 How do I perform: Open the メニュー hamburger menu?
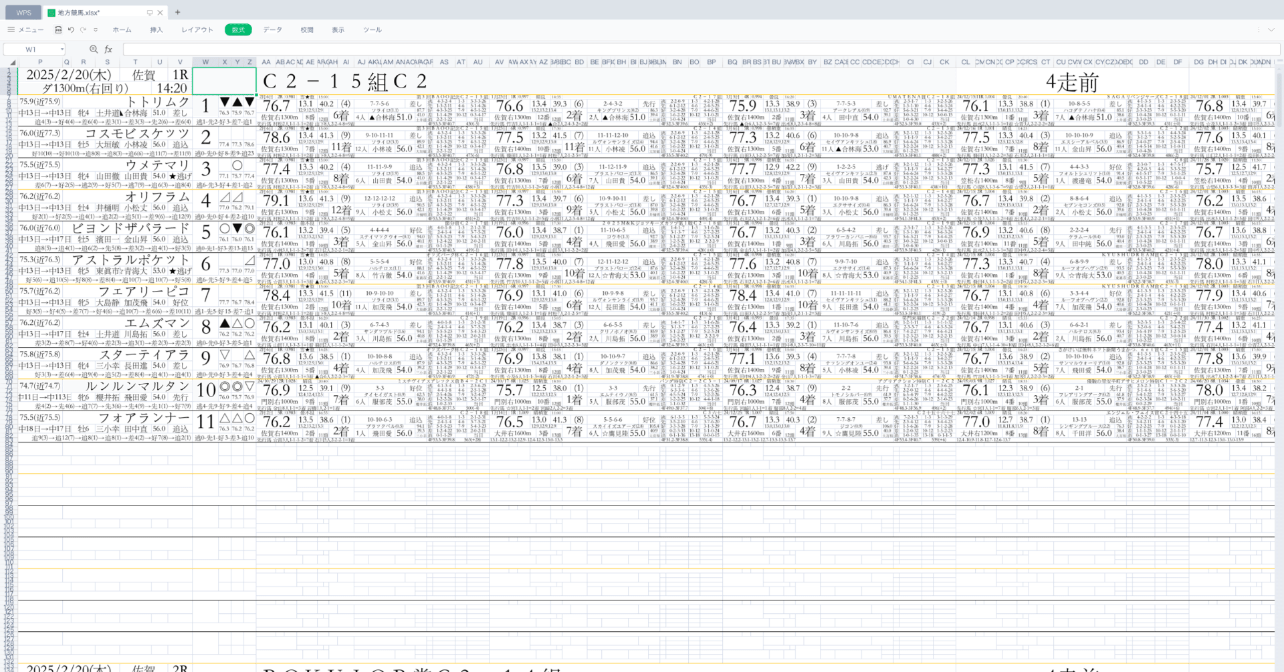pos(25,30)
